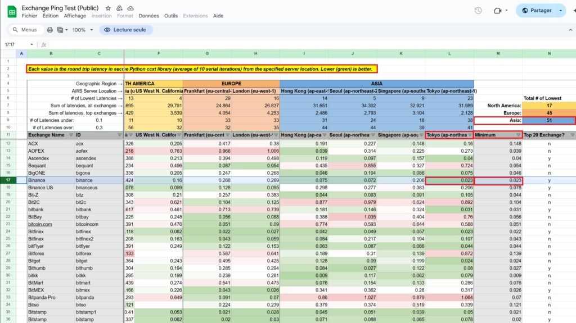The width and height of the screenshot is (576, 323).
Task: Open filter on Minimum column header
Action: (x=518, y=135)
